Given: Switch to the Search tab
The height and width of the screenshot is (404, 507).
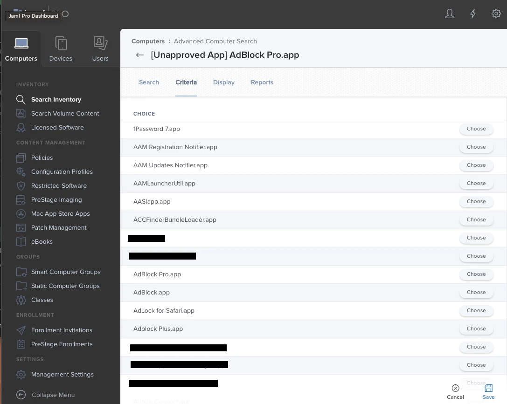Looking at the screenshot, I should click(x=149, y=82).
